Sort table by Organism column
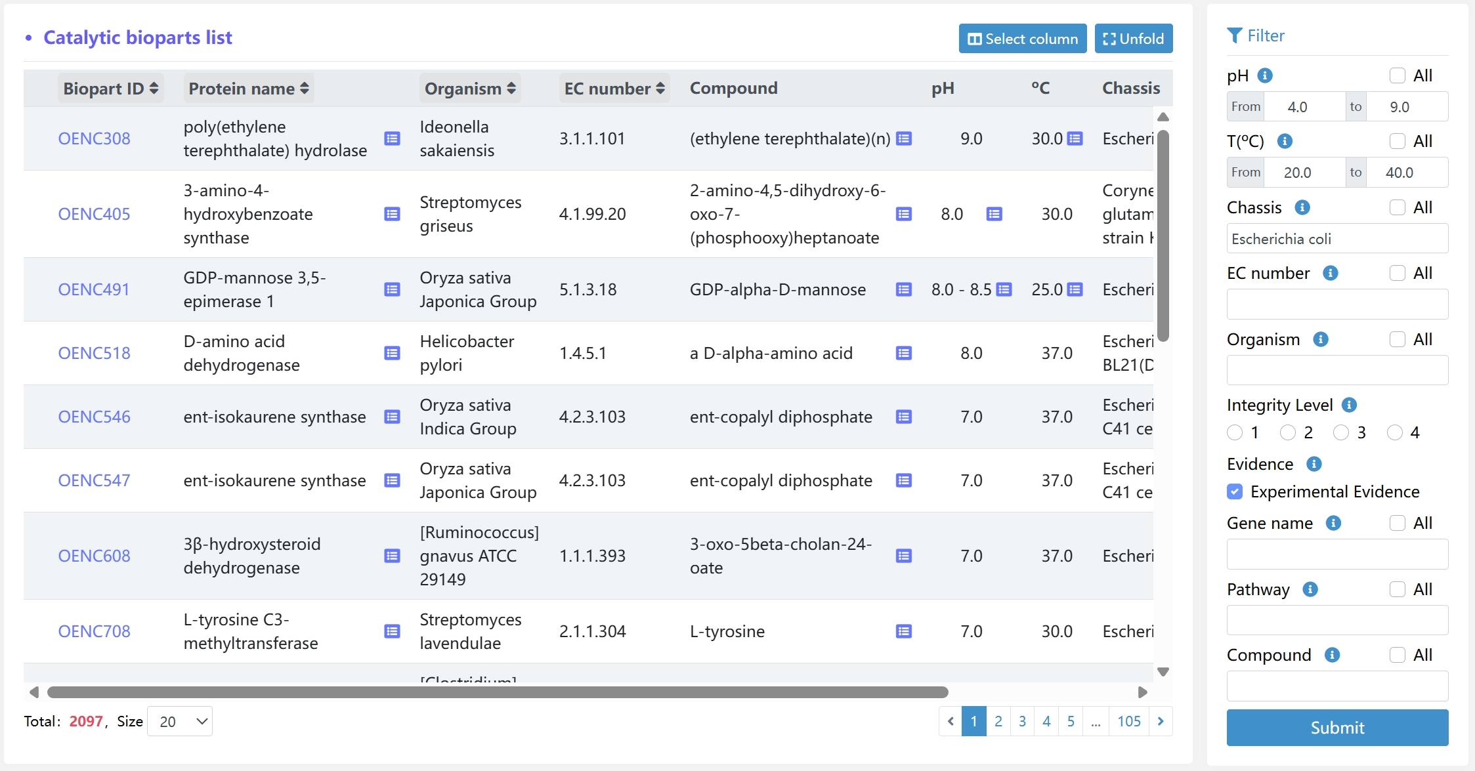 coord(470,89)
